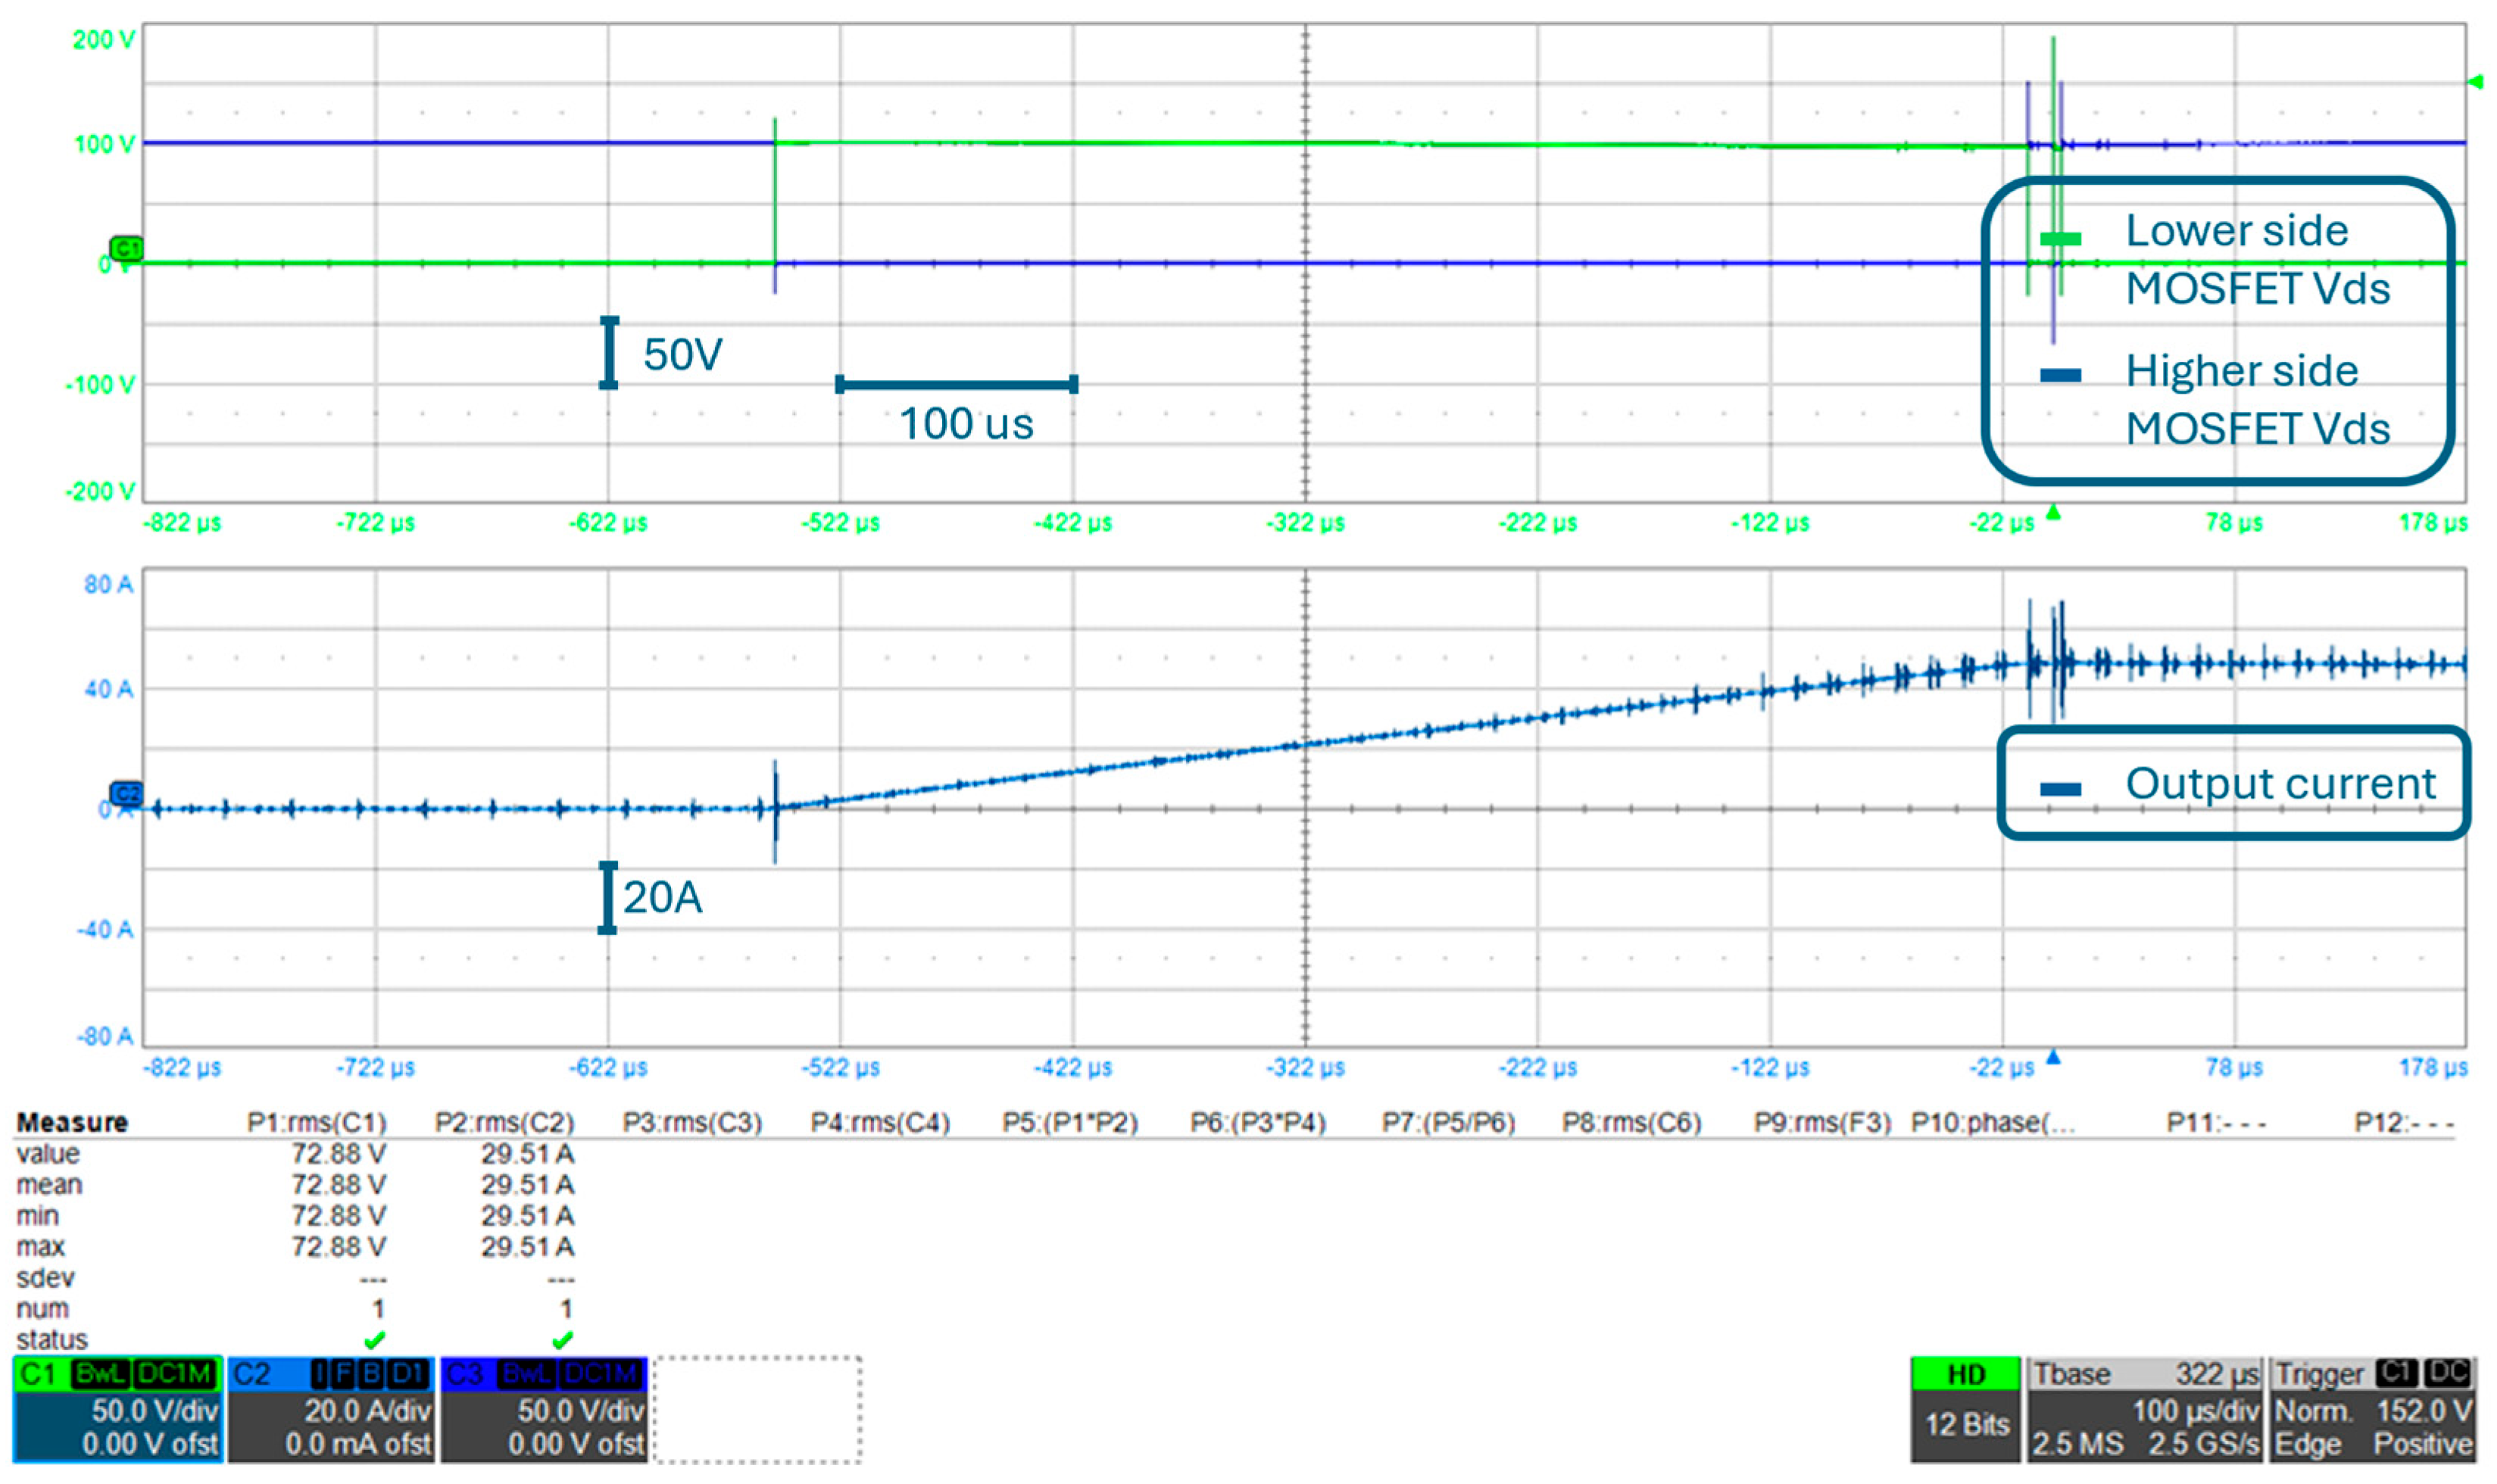Select the P1:rms(C1) measurement column
Image resolution: width=2497 pixels, height=1484 pixels.
(316, 1123)
